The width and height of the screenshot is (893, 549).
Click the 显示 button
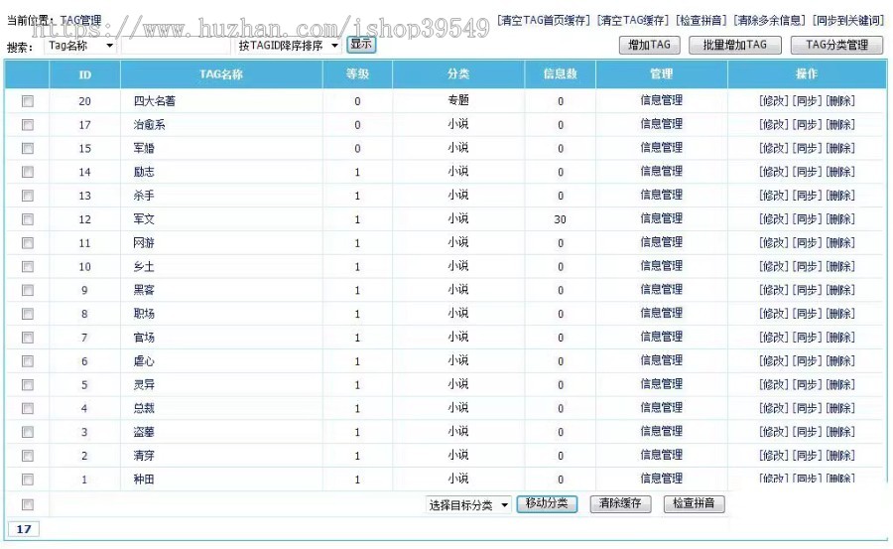[x=361, y=44]
